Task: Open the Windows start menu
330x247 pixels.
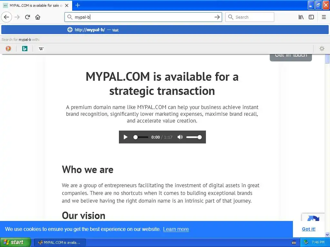Action: [15, 242]
